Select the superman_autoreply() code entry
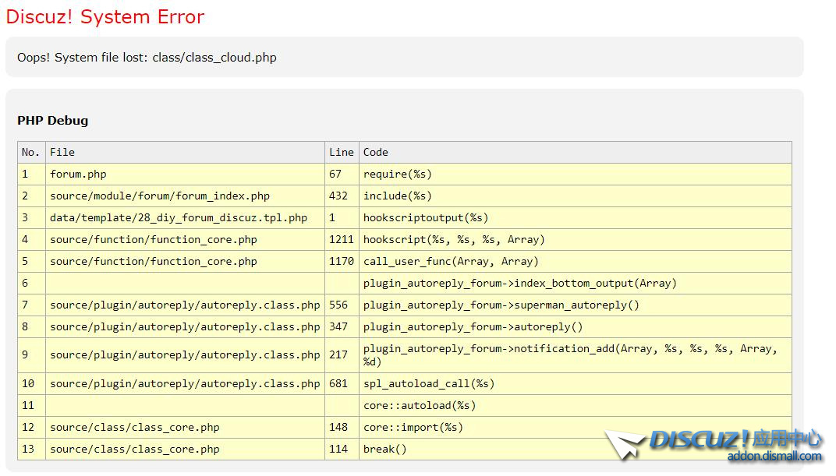The height and width of the screenshot is (476, 836). click(x=501, y=305)
